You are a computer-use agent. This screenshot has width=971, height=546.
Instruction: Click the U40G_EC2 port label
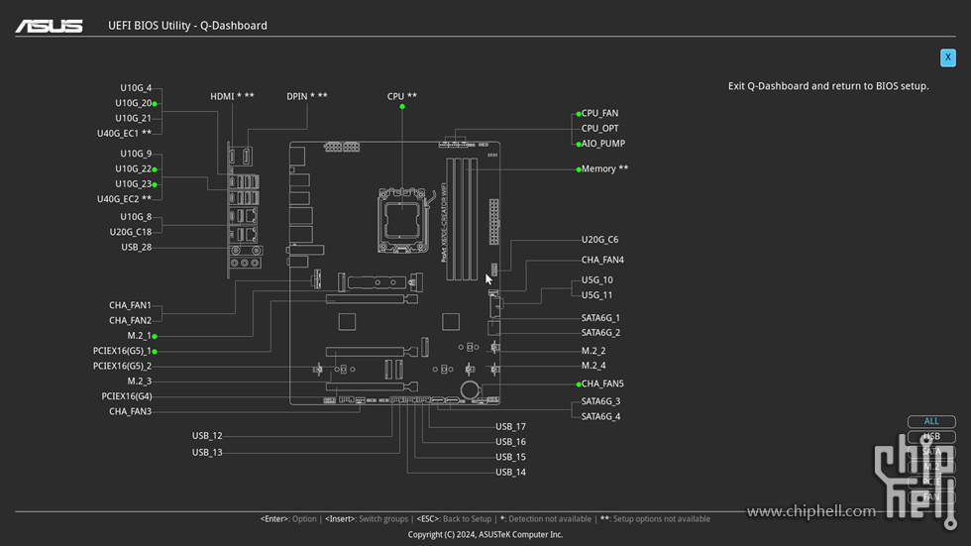point(124,199)
